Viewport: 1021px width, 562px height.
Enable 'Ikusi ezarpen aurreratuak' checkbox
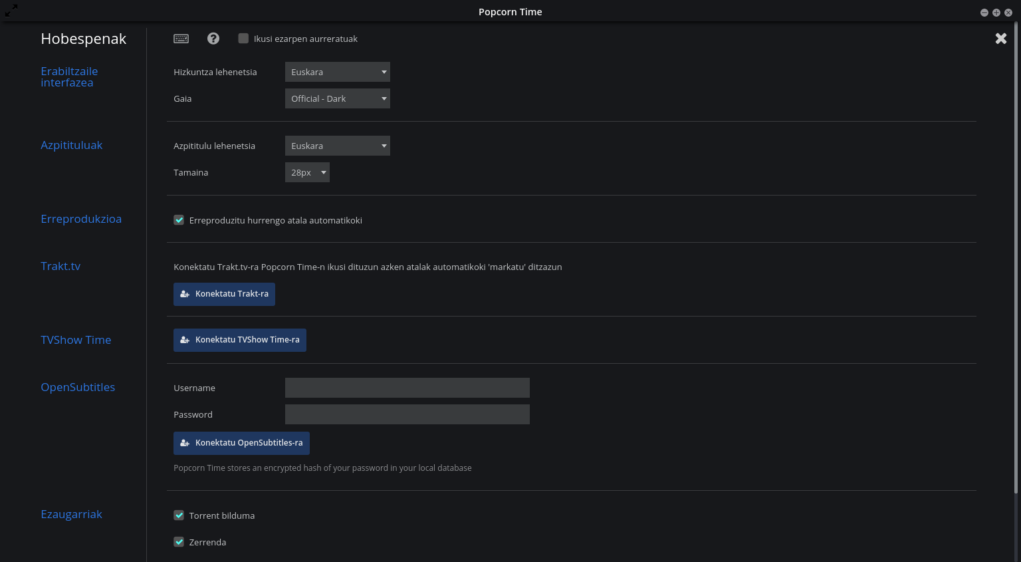[243, 39]
